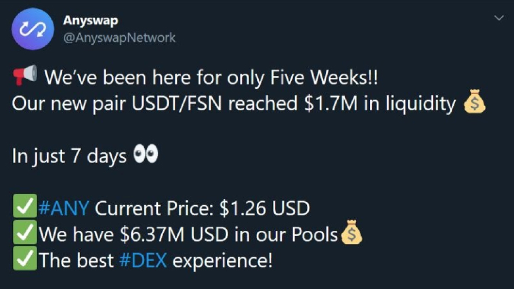Click the green check mark beside #ANY

click(x=25, y=206)
